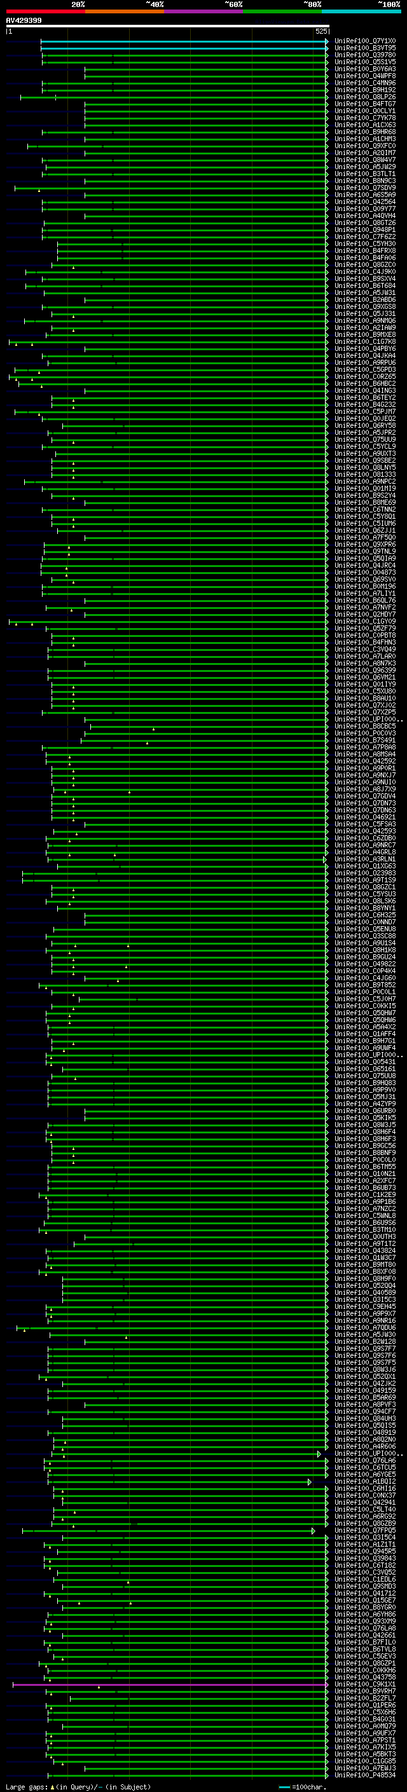Select the UniRef100_C5FSA3 label
Viewport: 407px width, 1792px height.
[365, 824]
